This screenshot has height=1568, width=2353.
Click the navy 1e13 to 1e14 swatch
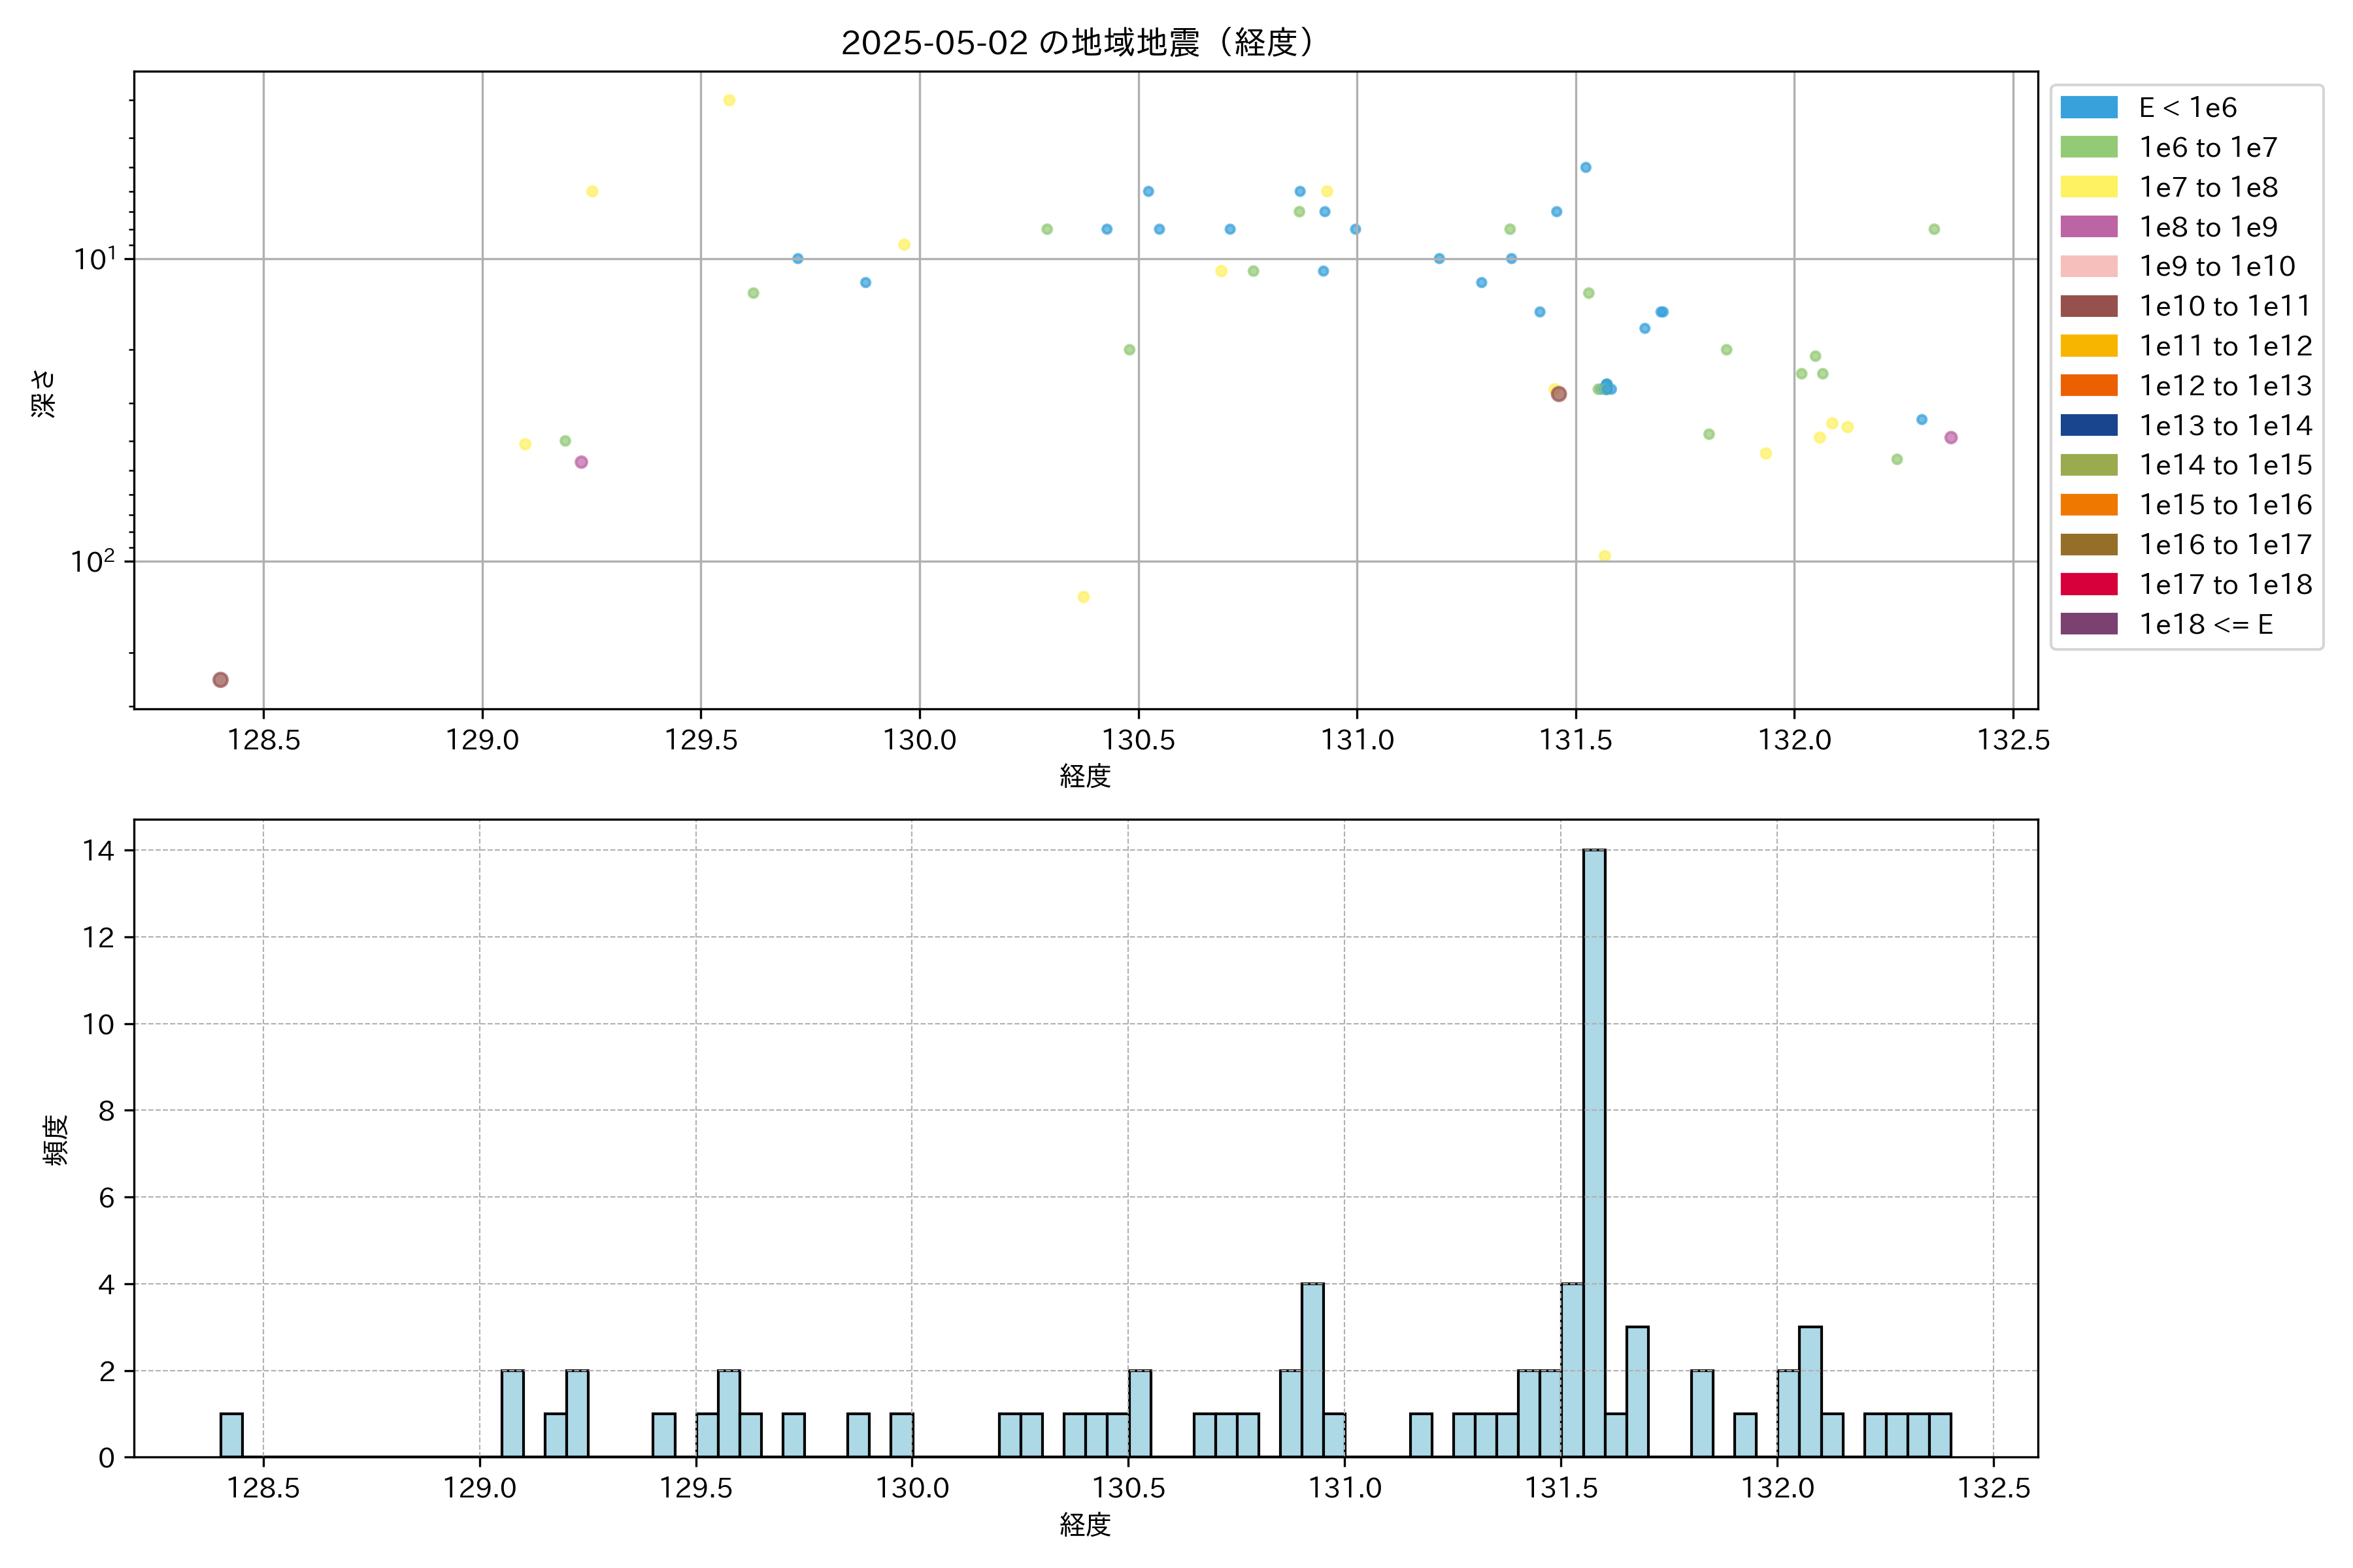[x=2088, y=425]
